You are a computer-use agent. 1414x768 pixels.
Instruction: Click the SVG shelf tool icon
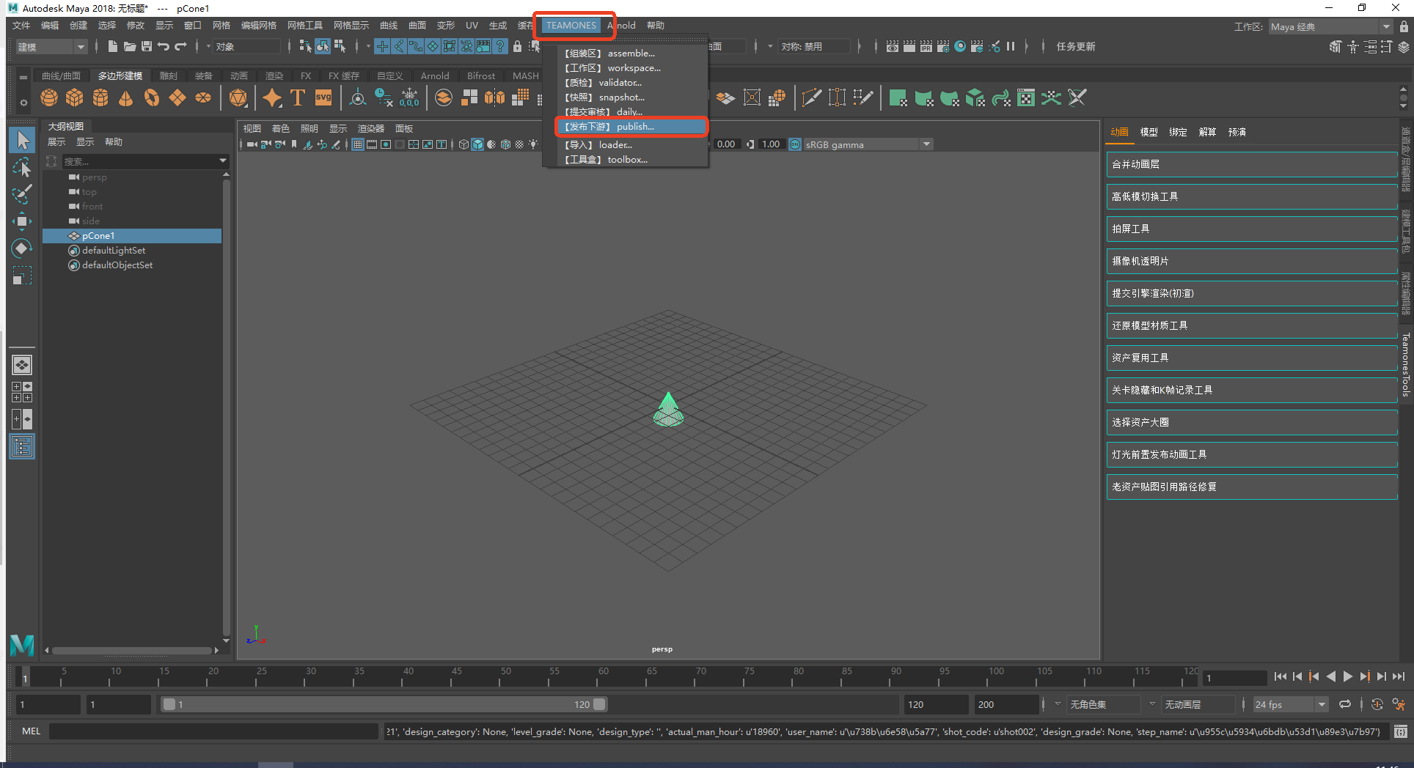pos(323,97)
